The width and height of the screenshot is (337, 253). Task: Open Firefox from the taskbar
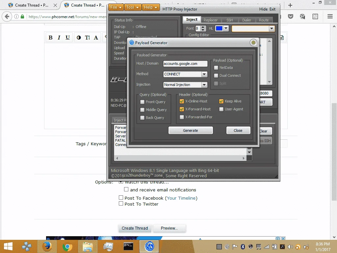(47, 246)
